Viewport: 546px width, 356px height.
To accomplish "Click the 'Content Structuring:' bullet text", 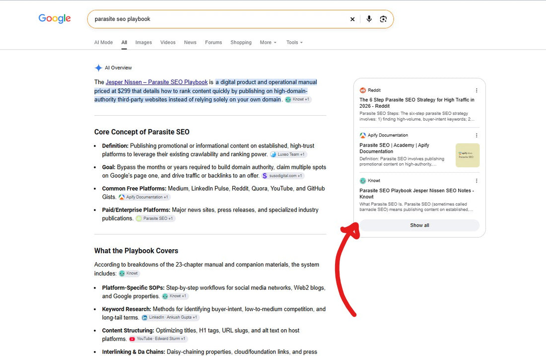I will tap(128, 330).
